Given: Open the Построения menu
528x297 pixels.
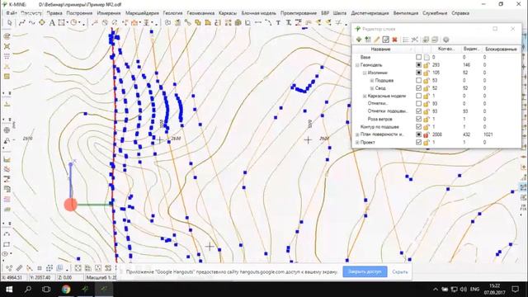Looking at the screenshot, I should point(79,13).
